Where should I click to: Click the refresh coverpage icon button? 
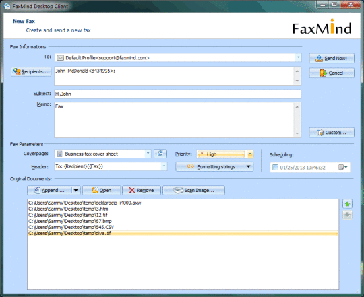click(x=160, y=154)
